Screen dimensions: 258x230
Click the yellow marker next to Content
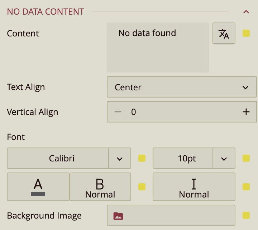pos(246,34)
